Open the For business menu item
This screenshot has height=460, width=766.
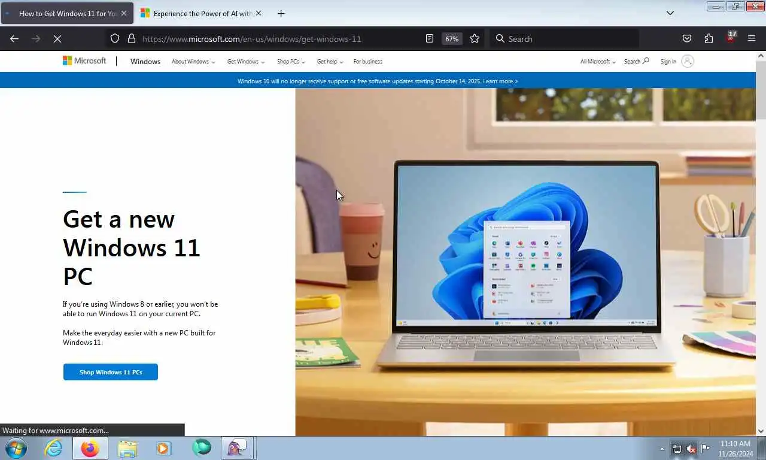[367, 62]
